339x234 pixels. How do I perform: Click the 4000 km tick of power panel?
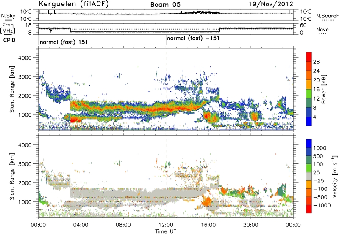(x=25, y=58)
